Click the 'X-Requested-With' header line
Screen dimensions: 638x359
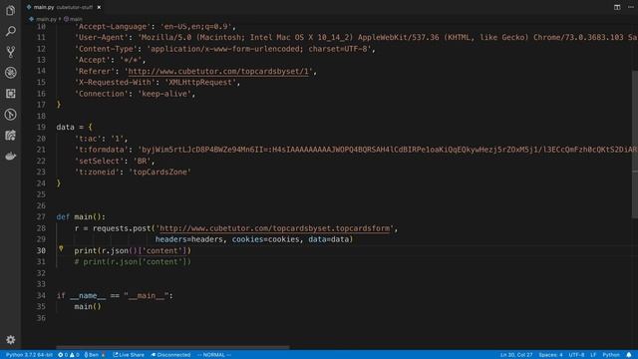point(158,82)
